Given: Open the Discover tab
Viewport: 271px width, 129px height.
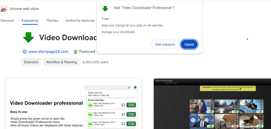Looking at the screenshot, I should pos(7,21).
